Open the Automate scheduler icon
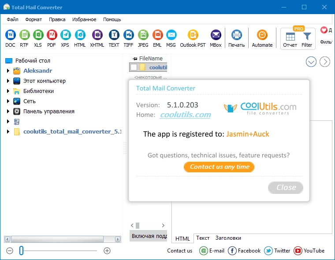This screenshot has height=260, width=335. click(262, 35)
